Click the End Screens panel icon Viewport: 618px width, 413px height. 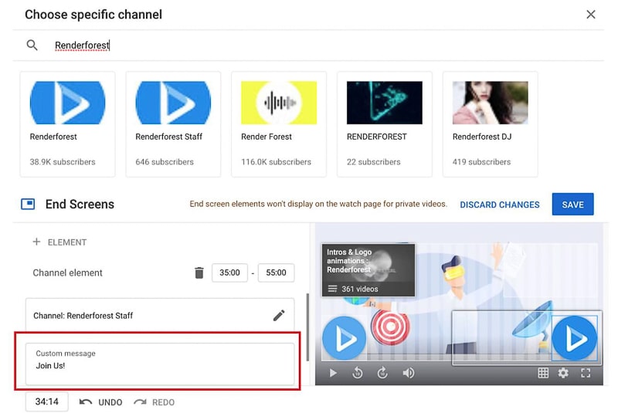[x=28, y=204]
